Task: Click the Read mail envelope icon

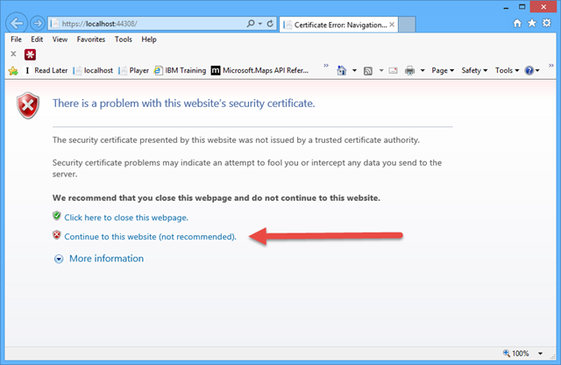Action: [x=392, y=70]
